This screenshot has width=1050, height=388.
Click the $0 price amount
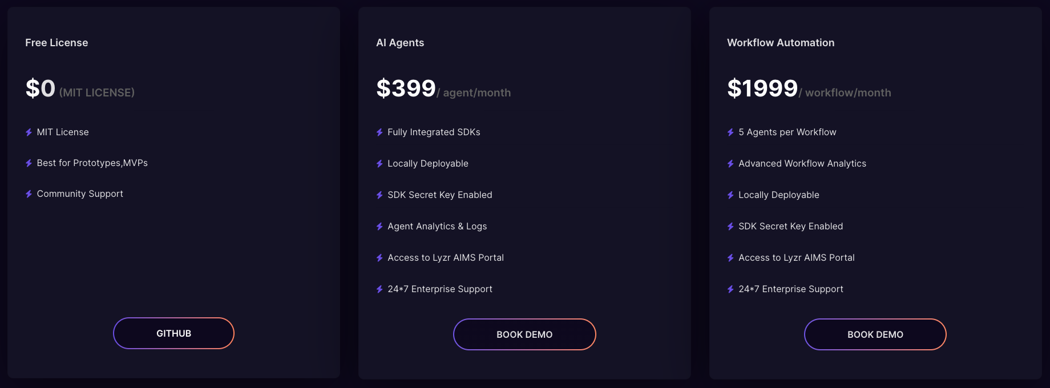pyautogui.click(x=41, y=88)
